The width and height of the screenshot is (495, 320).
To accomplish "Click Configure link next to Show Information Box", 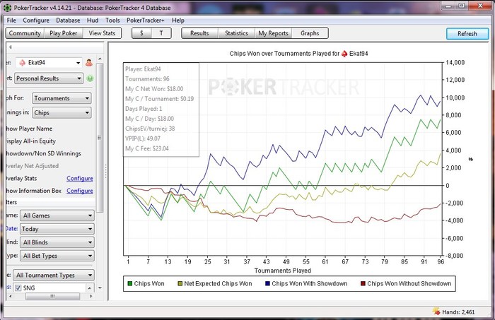I will coord(80,191).
